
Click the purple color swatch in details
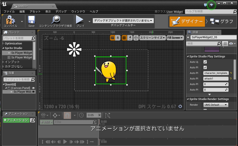(212, 49)
